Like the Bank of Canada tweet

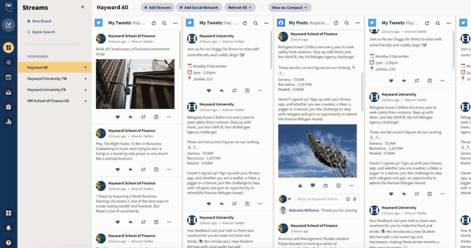[117, 117]
